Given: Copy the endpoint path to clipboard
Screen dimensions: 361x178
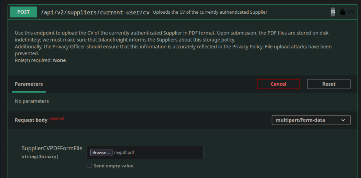Looking at the screenshot, I should coord(333,12).
